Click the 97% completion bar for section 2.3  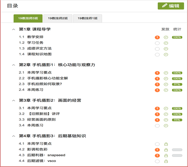coord(177,84)
